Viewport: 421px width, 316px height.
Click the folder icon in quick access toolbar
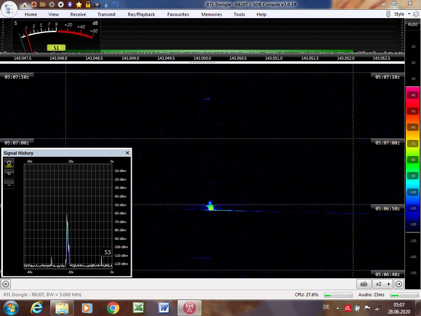pos(43,4)
